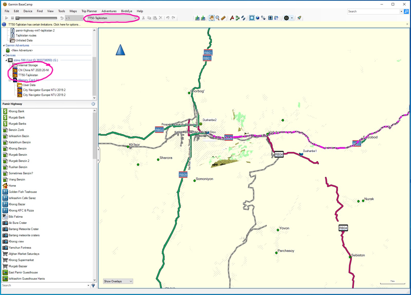
Task: Click the Paste icon
Action: click(155, 18)
